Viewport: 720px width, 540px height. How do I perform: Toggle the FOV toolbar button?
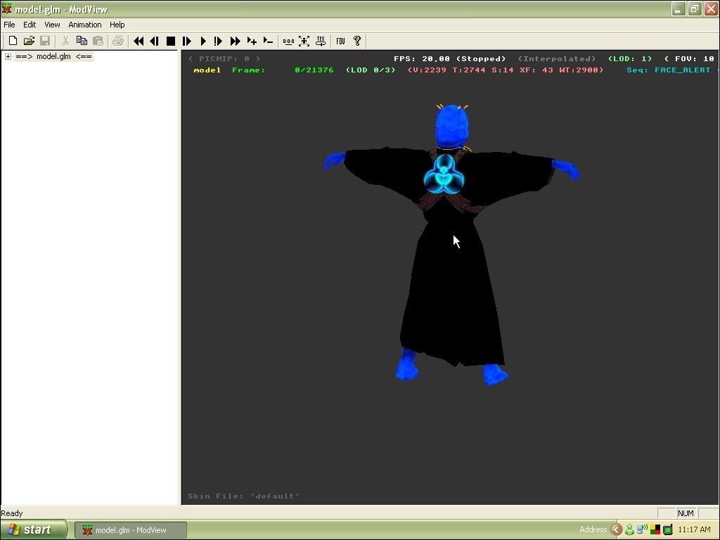340,41
